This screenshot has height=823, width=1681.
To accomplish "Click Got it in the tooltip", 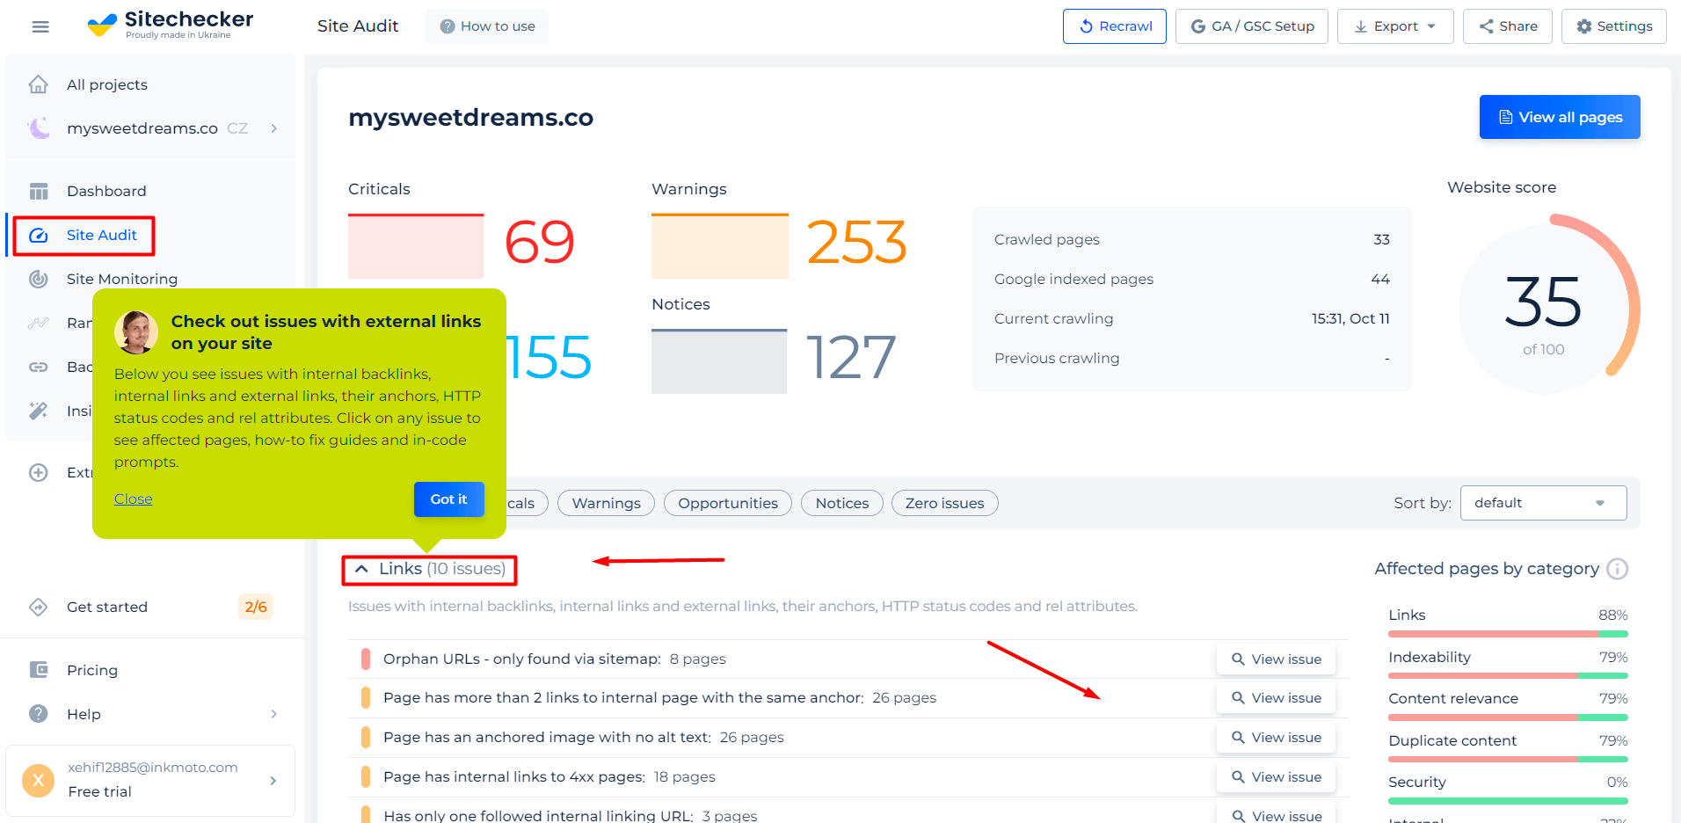I will pos(449,499).
